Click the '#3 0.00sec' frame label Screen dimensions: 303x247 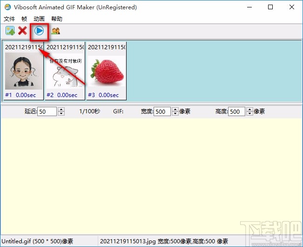(x=103, y=95)
